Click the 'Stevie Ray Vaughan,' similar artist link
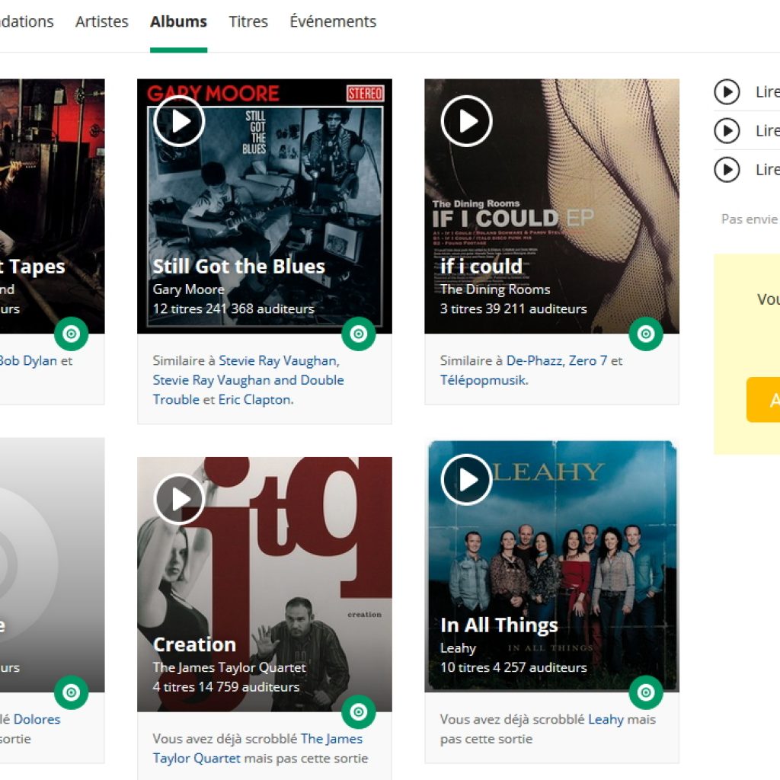The width and height of the screenshot is (780, 780). click(x=279, y=360)
